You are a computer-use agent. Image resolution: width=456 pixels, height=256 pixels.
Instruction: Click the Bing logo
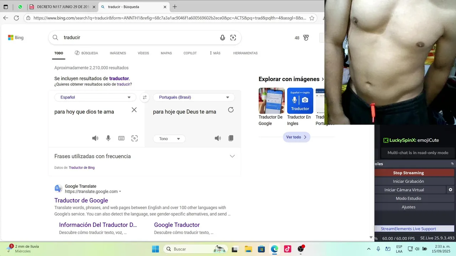(x=16, y=38)
